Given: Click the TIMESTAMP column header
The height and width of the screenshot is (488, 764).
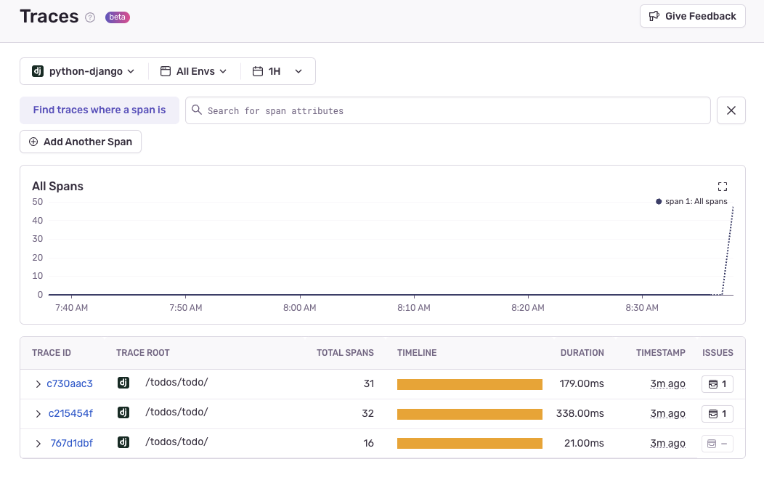Looking at the screenshot, I should click(x=660, y=353).
